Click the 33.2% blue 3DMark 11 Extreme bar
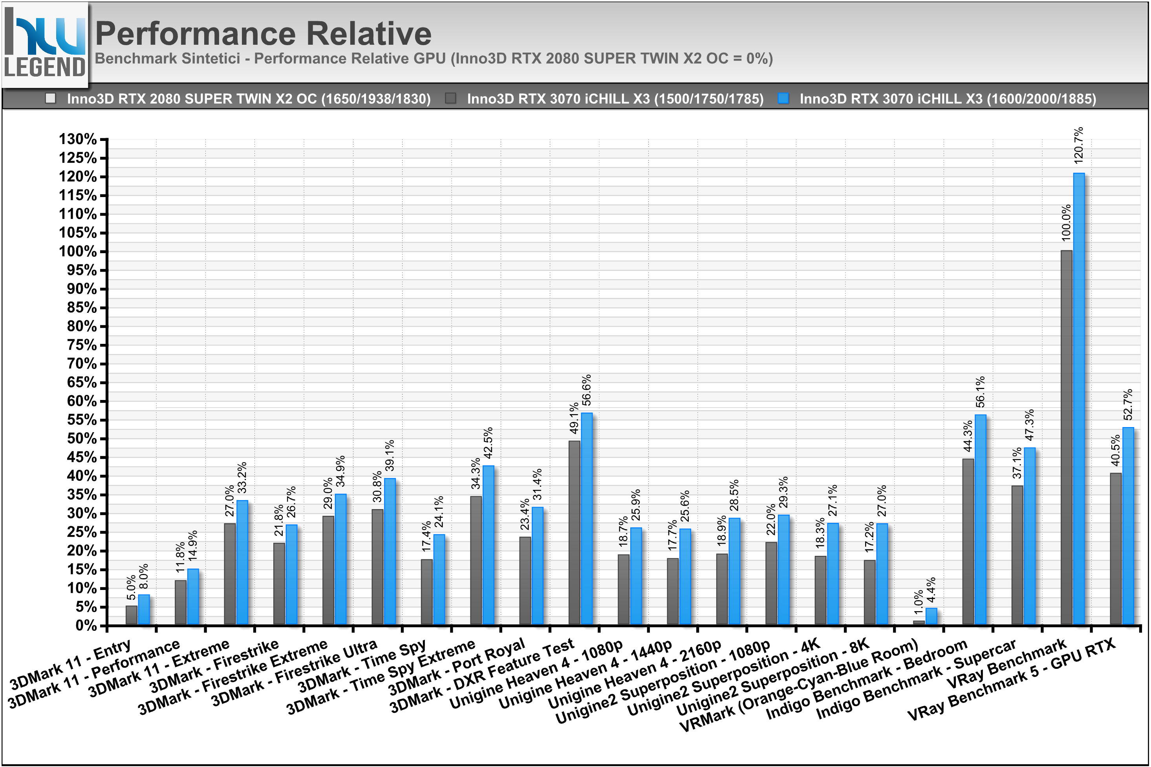The image size is (1151, 767). (x=242, y=563)
